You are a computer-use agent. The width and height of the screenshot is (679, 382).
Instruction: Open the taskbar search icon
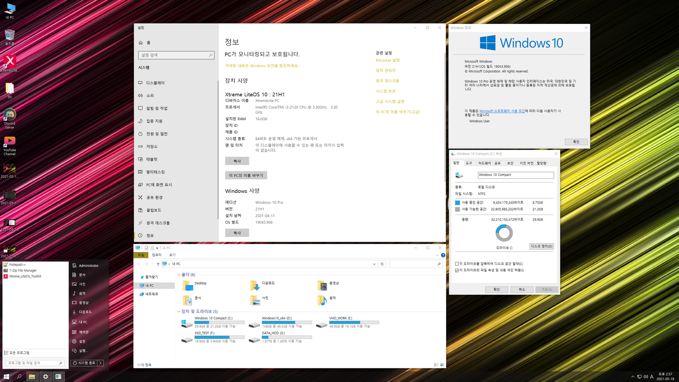pos(19,376)
